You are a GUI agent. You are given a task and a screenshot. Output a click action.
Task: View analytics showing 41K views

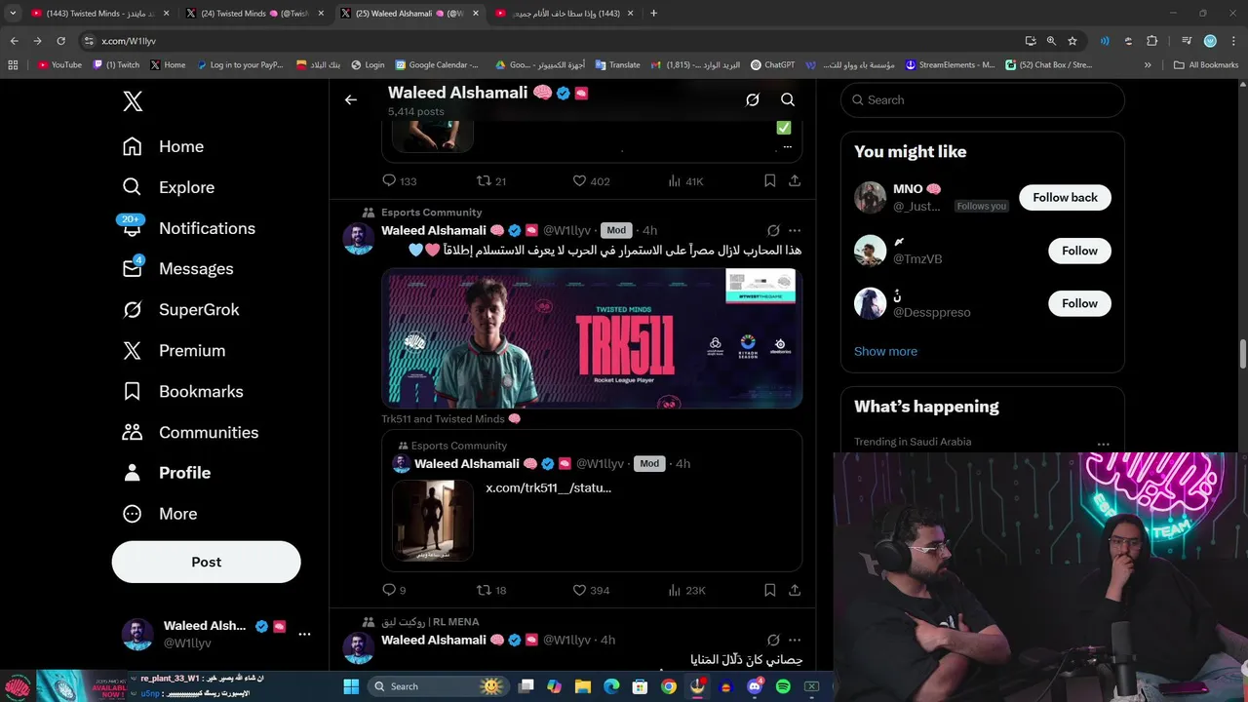[685, 180]
